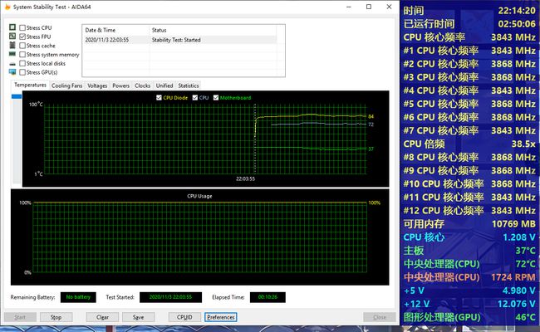Click the disk icon beside Stress local disks
The width and height of the screenshot is (540, 332).
tap(12, 64)
